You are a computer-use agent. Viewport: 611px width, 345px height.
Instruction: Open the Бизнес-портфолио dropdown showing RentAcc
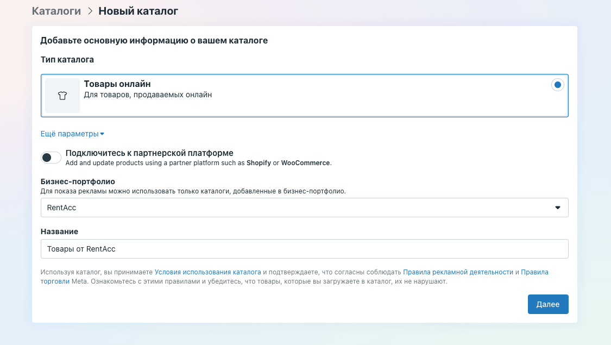pyautogui.click(x=304, y=208)
